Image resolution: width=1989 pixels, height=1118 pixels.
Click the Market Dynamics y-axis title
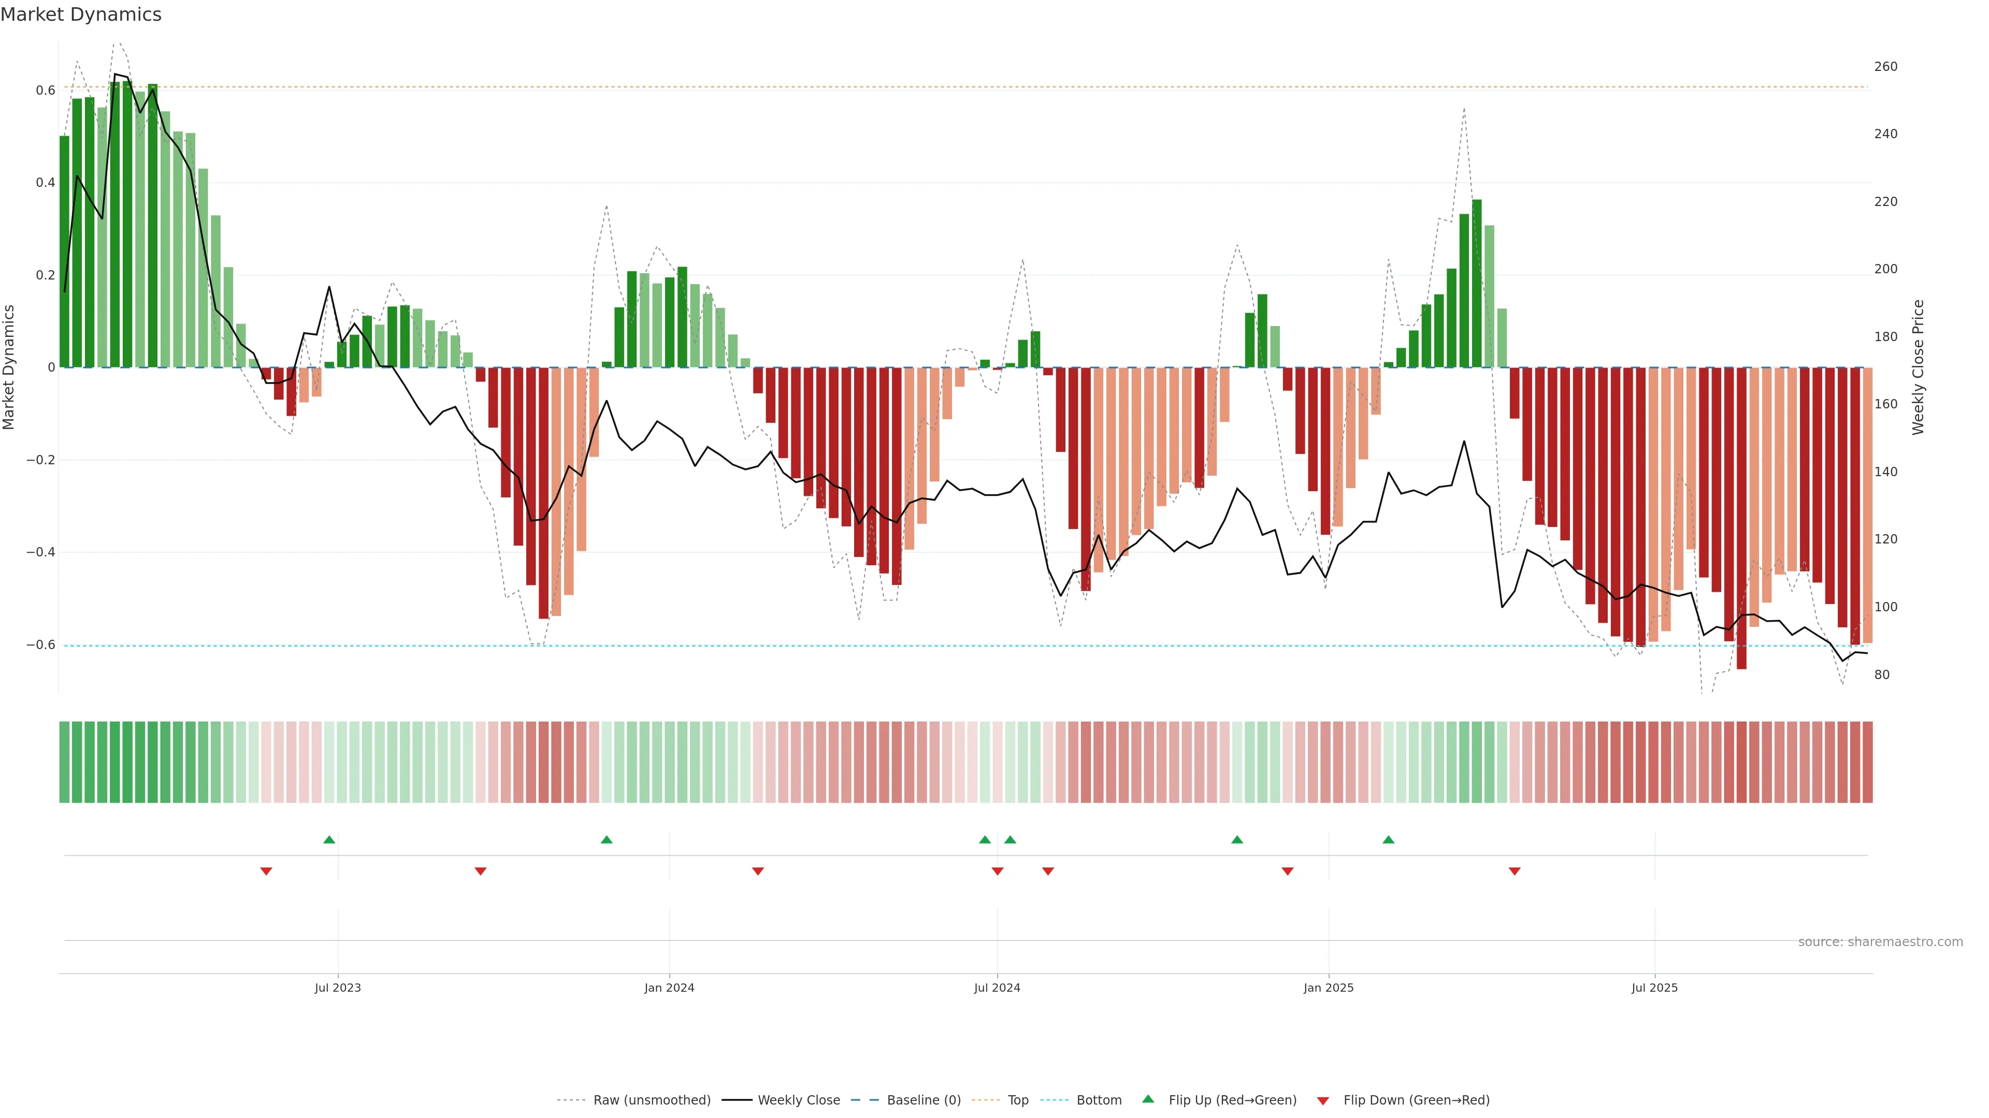coord(9,367)
